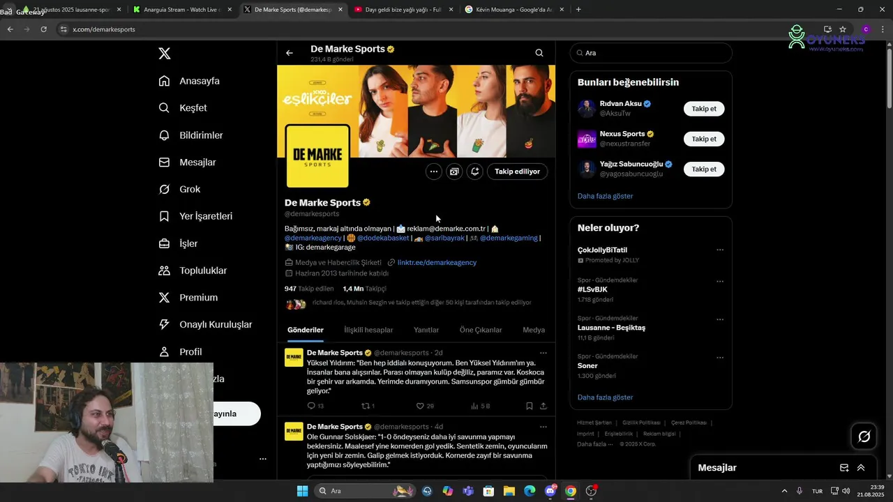This screenshot has height=502, width=893.
Task: Click the Onaylı Kuruluşlar lightning icon
Action: point(165,325)
